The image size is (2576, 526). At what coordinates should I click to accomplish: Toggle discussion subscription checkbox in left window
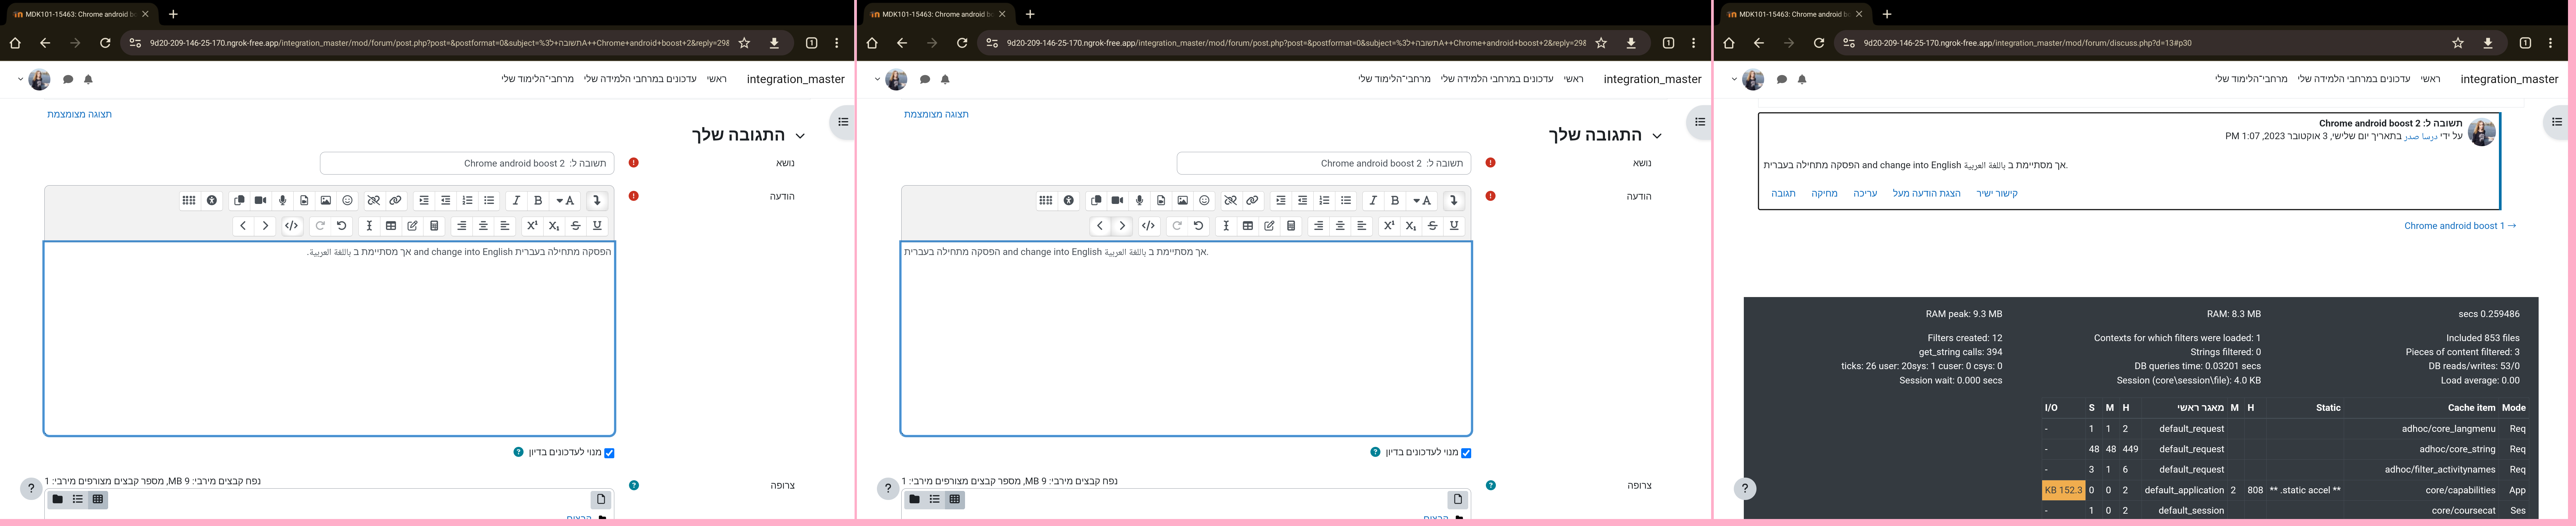(609, 453)
